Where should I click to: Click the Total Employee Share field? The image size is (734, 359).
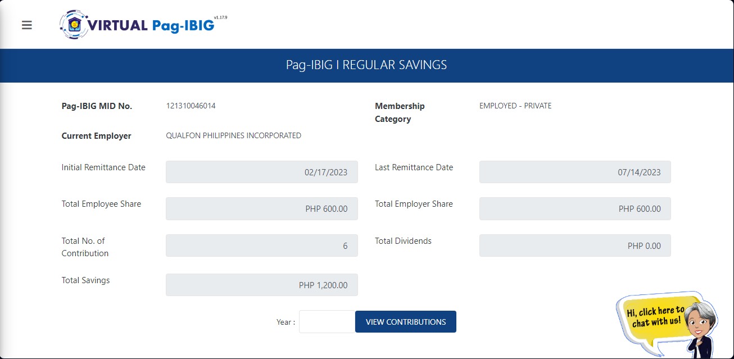pos(261,208)
